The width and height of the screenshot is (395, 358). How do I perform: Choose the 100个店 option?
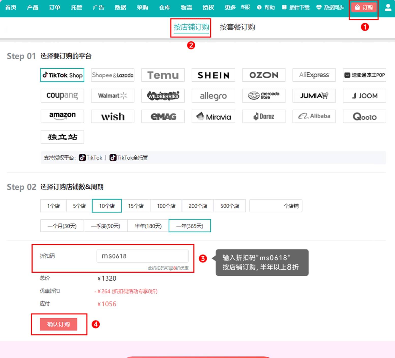coord(166,206)
